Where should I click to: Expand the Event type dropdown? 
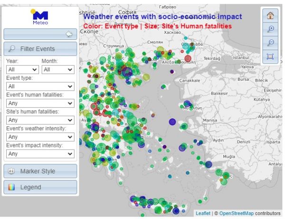click(x=40, y=86)
